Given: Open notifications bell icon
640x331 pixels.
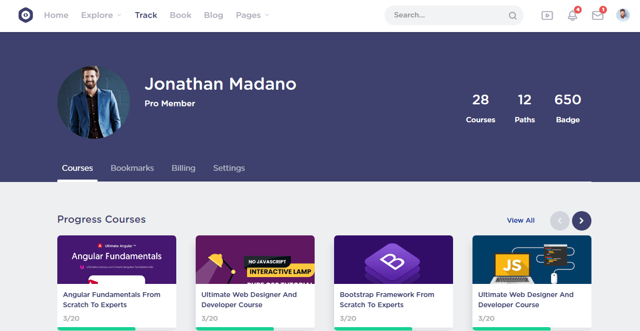Looking at the screenshot, I should [573, 16].
